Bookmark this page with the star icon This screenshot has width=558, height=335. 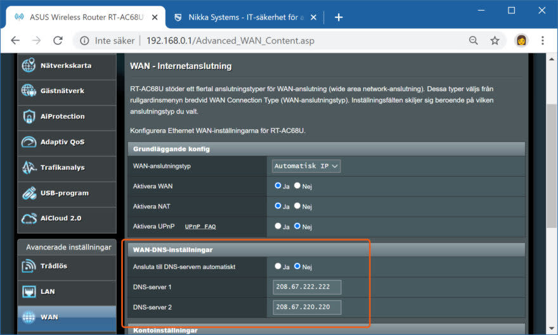tap(495, 41)
